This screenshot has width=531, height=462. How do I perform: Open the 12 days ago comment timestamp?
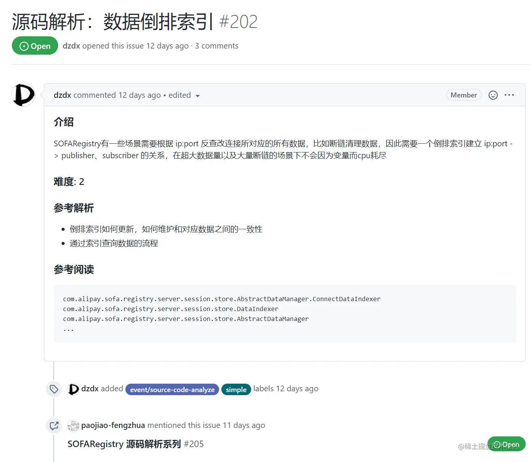(140, 95)
